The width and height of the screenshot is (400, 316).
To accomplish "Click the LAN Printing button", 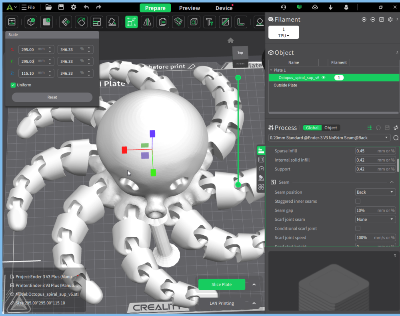I will coord(222,303).
